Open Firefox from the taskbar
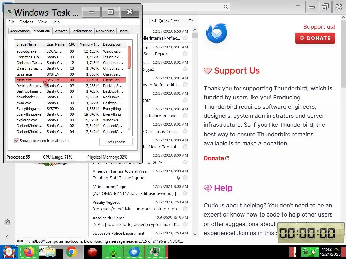346x259 pixels. [x=29, y=252]
